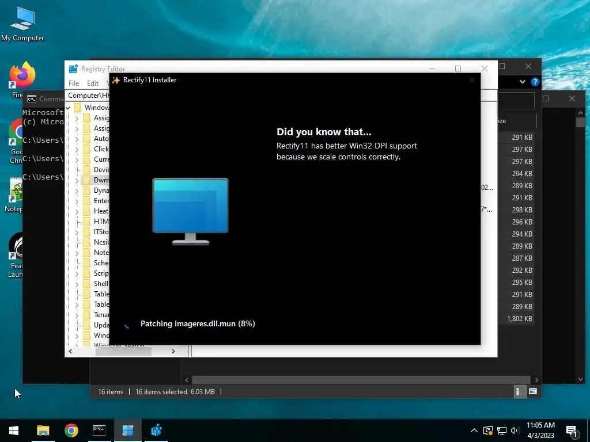Click the '16 items selected 6.03 MB' status text
Screen dimensions: 590x442
click(175, 391)
